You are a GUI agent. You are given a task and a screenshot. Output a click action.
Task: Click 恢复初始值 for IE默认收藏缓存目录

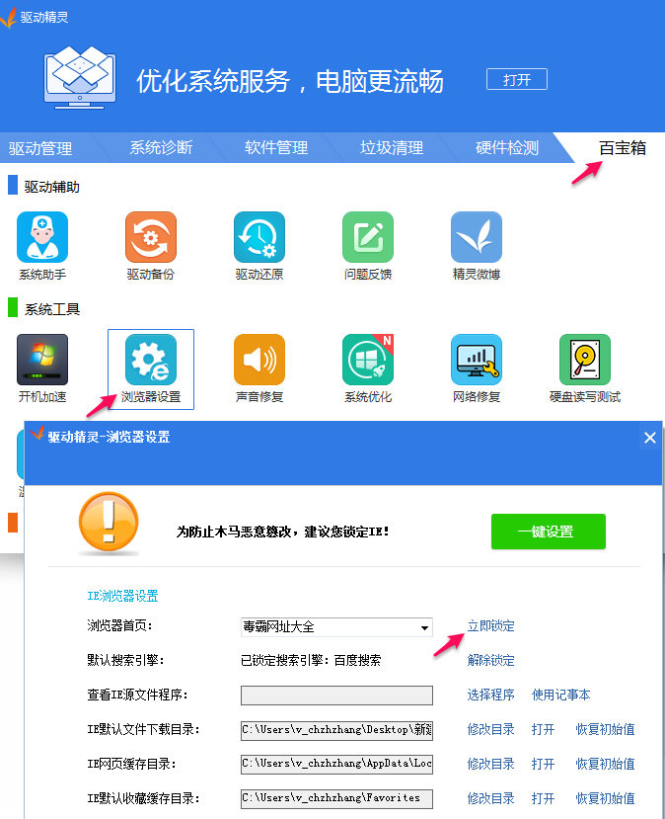[x=605, y=798]
